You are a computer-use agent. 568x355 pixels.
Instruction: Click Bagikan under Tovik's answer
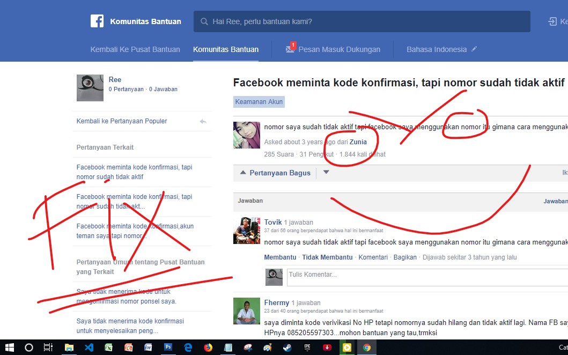(405, 257)
